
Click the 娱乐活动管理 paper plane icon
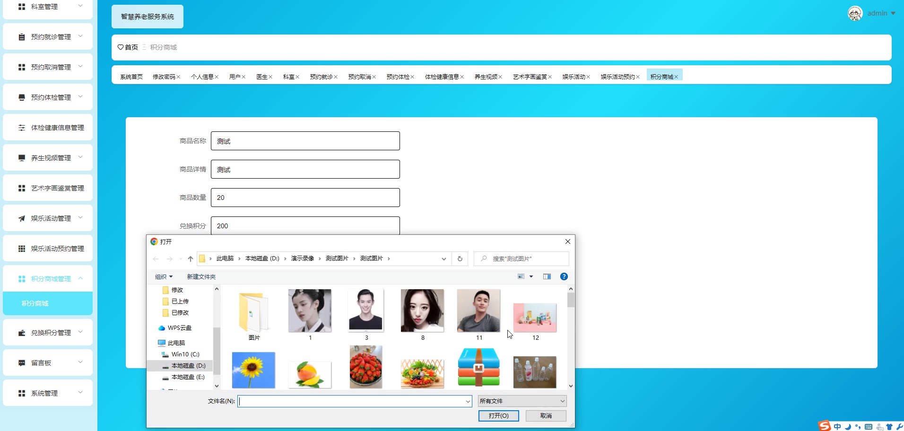(22, 218)
